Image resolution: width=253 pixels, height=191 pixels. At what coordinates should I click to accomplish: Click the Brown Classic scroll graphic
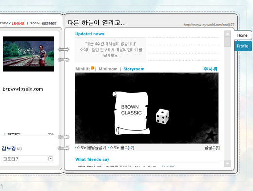click(131, 113)
